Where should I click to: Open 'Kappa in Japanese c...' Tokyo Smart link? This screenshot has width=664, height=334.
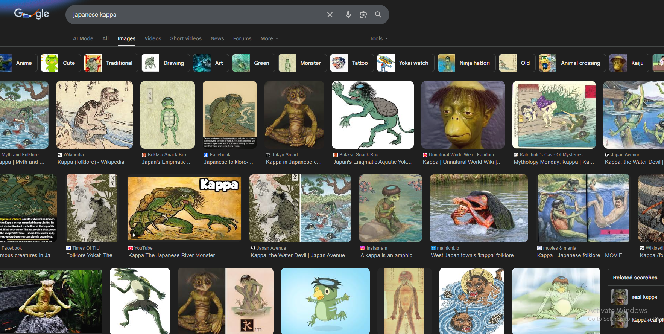[x=293, y=162]
